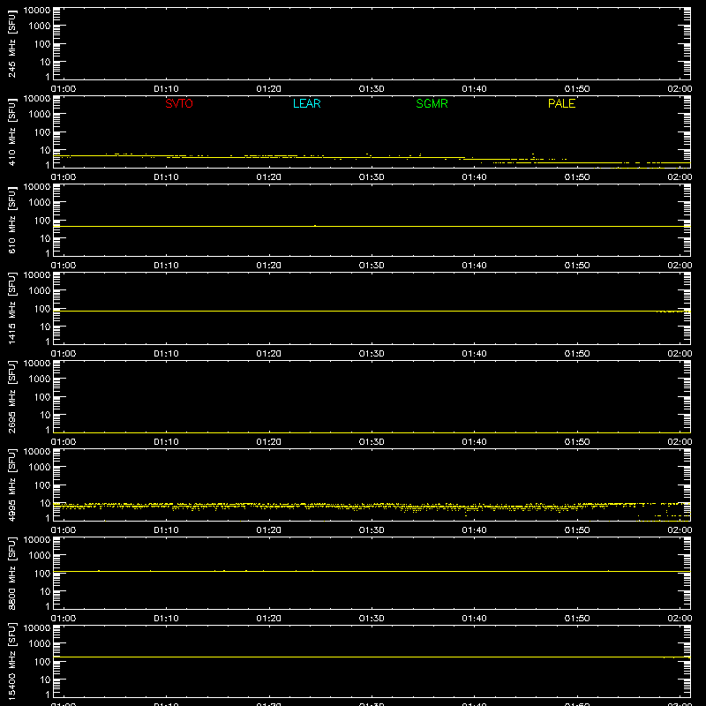The width and height of the screenshot is (706, 706).
Task: Select the 610 MHz [SFU] axis label
Action: point(11,221)
